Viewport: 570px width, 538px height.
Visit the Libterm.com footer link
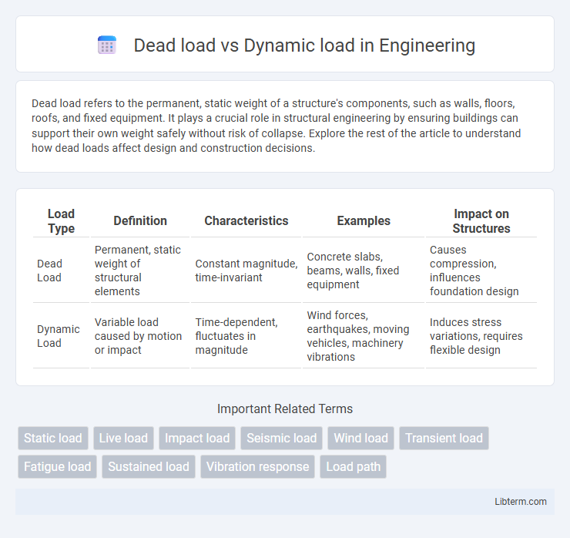coord(520,502)
